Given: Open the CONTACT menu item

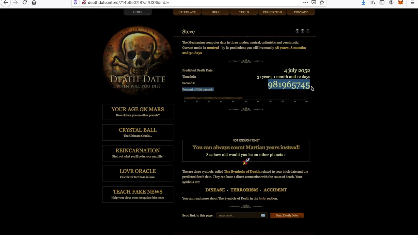Looking at the screenshot, I should pyautogui.click(x=301, y=12).
